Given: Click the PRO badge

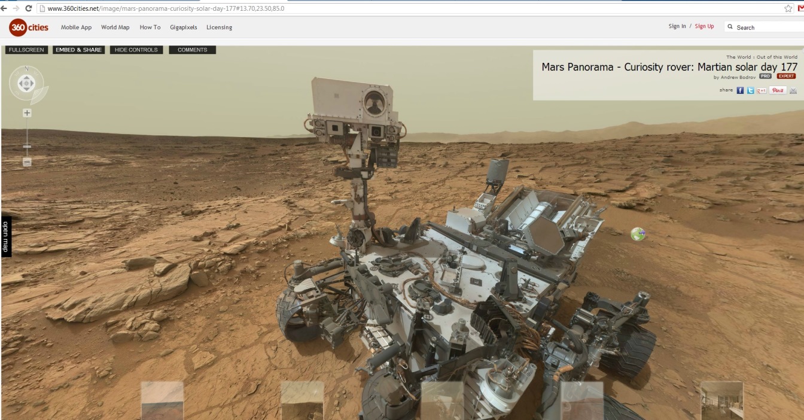Looking at the screenshot, I should coord(765,77).
